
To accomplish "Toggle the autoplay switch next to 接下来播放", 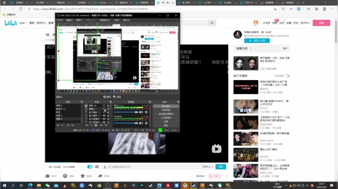I will point(287,76).
